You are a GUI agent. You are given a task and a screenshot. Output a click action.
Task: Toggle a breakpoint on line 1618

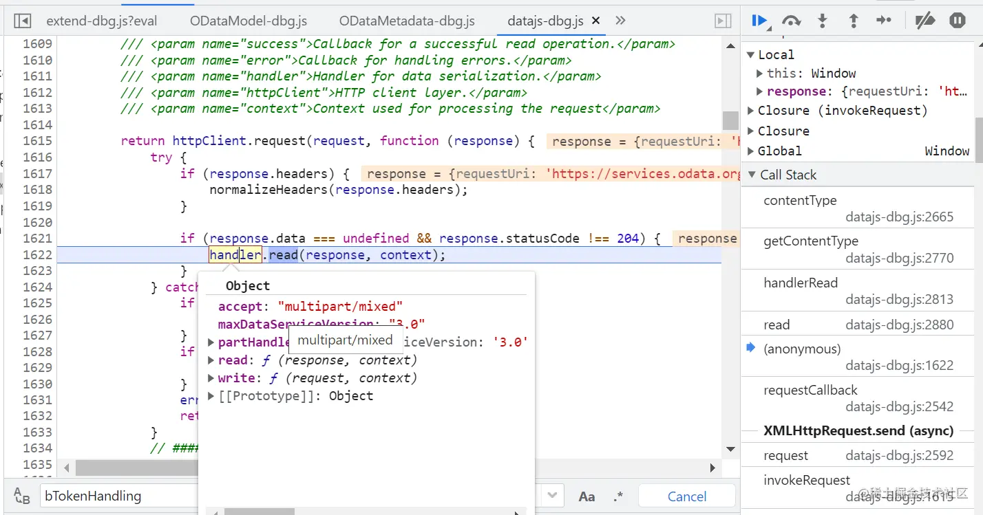[37, 189]
